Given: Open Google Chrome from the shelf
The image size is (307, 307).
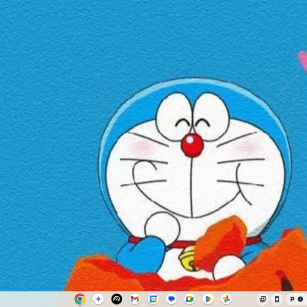Looking at the screenshot, I should click(x=80, y=299).
